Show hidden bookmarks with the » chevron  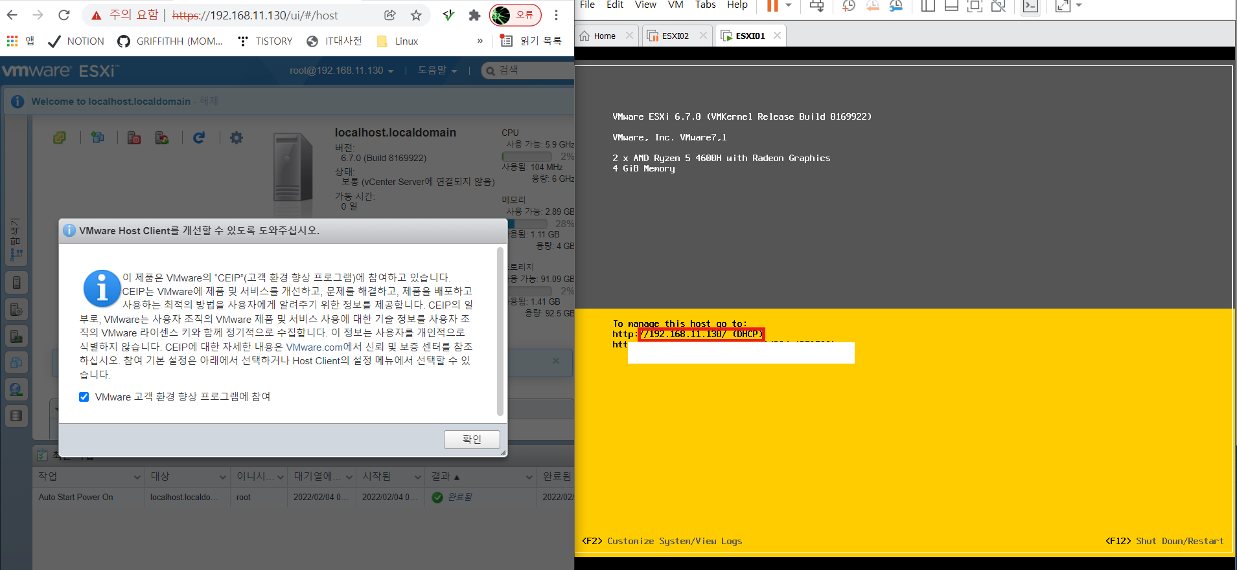[x=480, y=41]
